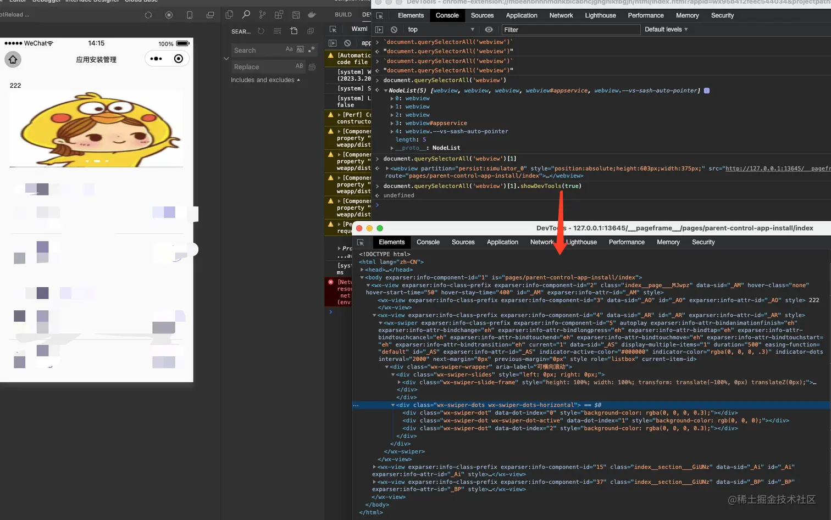Click the phone device icon in toolbar
Screen dimensions: 831x520
[190, 15]
